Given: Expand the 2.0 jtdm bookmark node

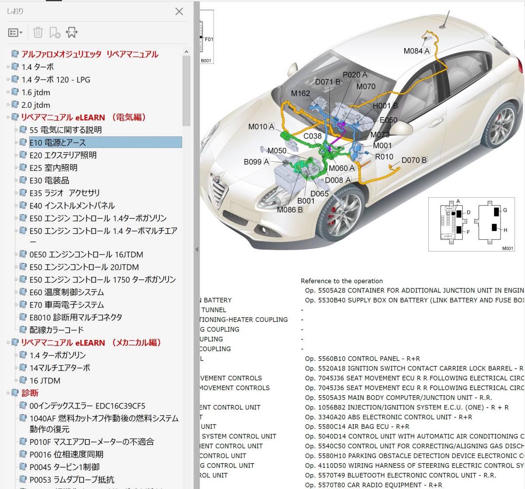Looking at the screenshot, I should 8,105.
